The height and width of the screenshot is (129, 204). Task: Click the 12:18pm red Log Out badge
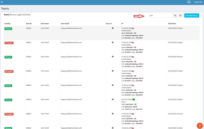click(9, 43)
